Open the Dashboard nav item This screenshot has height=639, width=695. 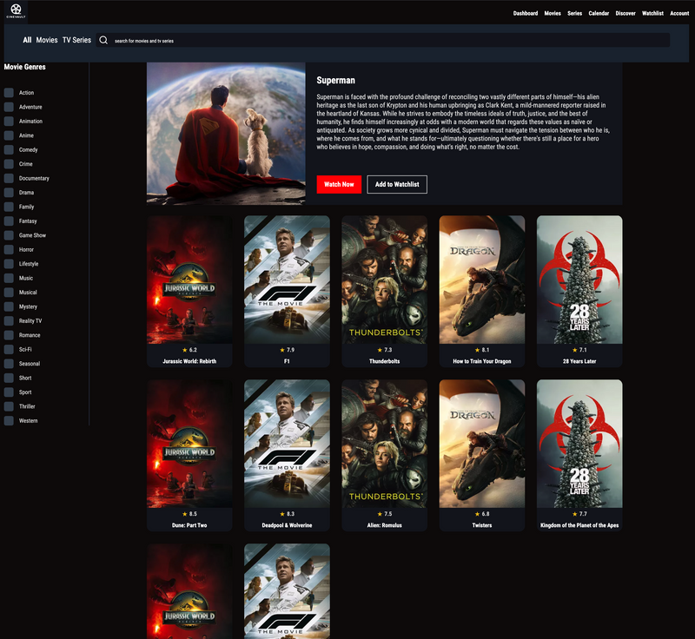tap(526, 13)
